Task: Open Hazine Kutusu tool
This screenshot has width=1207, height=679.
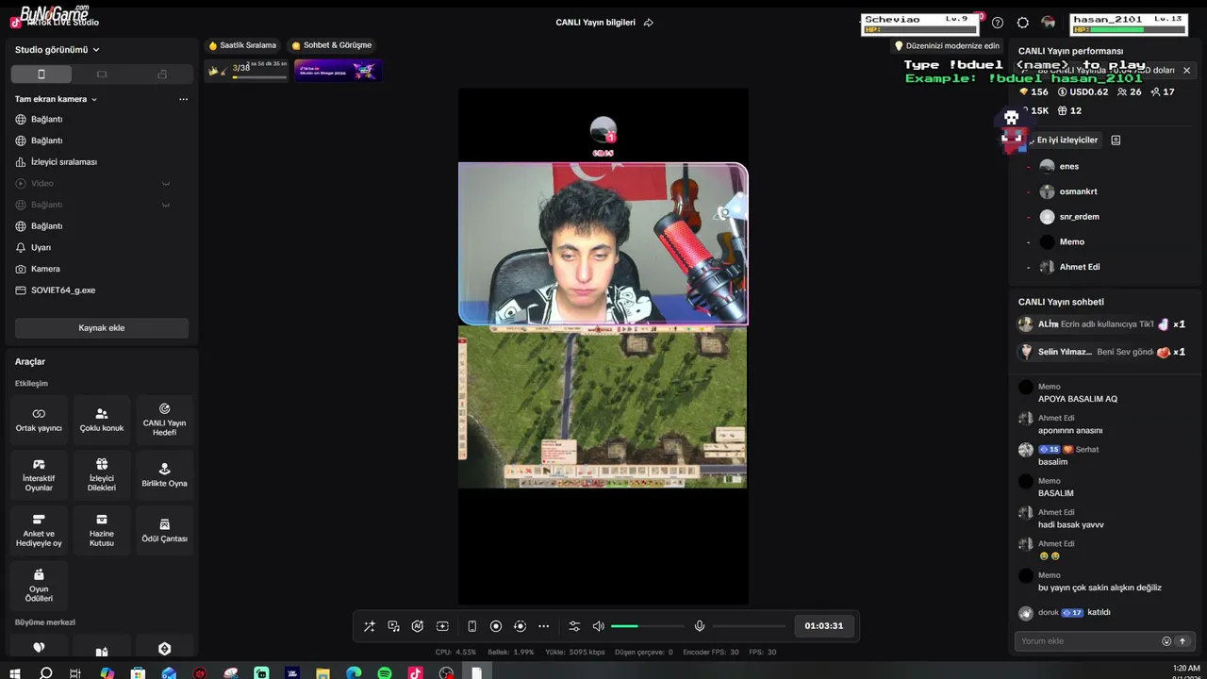Action: pos(102,531)
